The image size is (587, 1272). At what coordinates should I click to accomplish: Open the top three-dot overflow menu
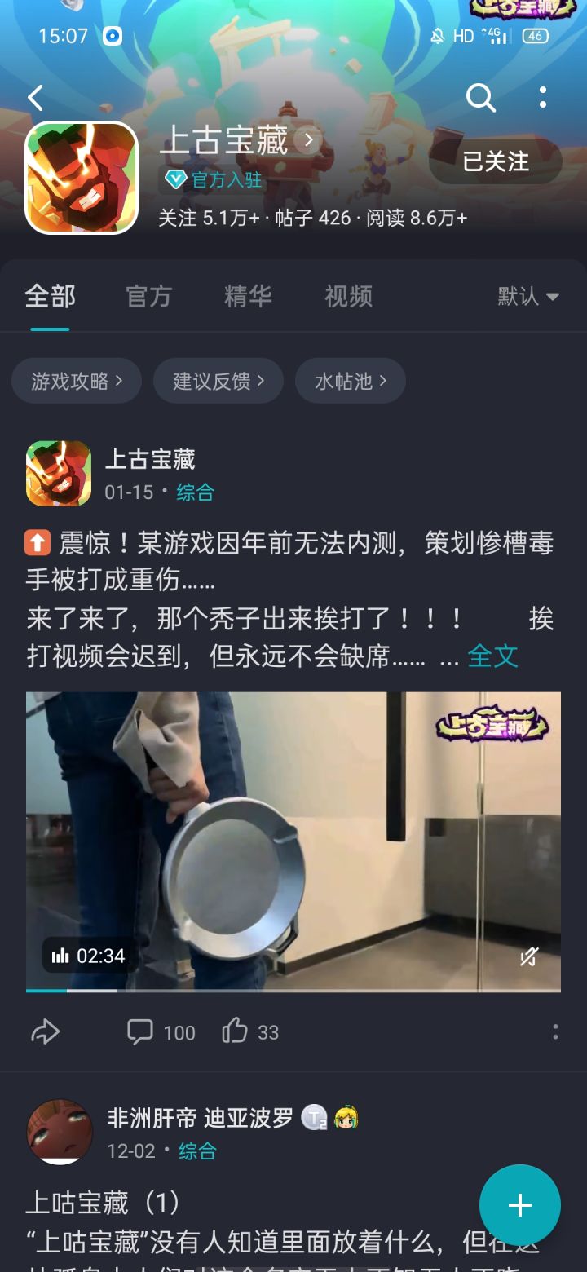tap(543, 98)
